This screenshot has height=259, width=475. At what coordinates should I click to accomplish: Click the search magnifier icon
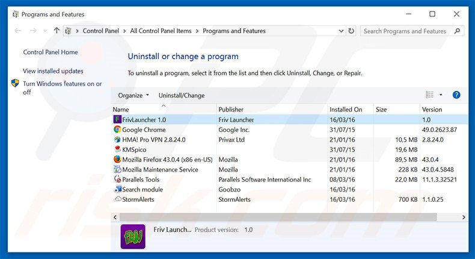(457, 31)
